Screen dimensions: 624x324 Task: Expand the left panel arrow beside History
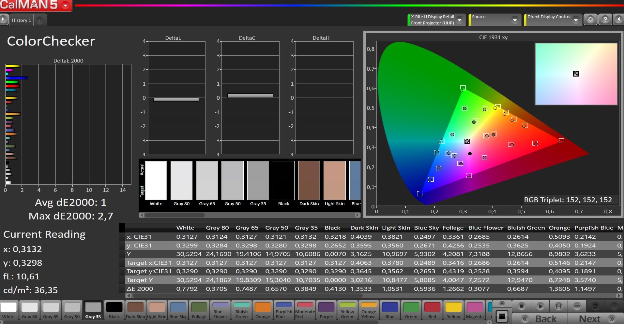(x=4, y=20)
